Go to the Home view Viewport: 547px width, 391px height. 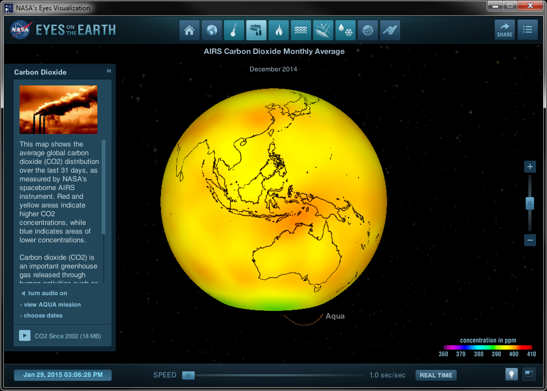[189, 30]
